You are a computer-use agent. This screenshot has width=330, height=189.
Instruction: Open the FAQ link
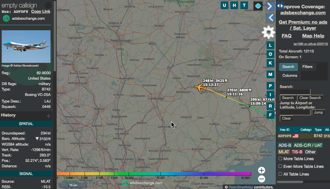(286, 36)
